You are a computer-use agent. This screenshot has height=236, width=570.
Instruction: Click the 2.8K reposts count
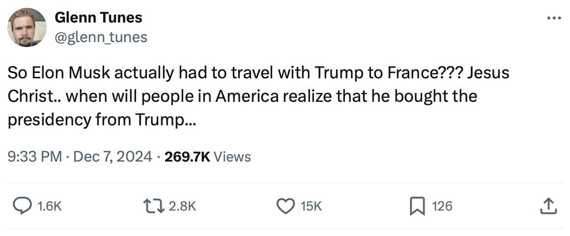(x=182, y=207)
